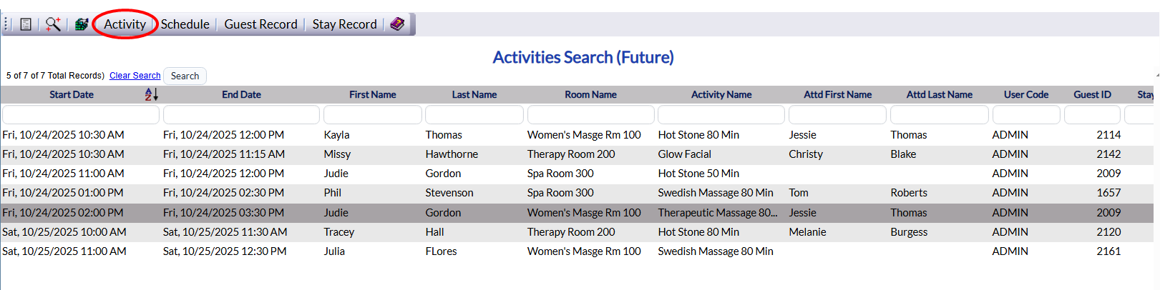Click the Clear Search link
Screen dimensions: 1160x290
[135, 76]
